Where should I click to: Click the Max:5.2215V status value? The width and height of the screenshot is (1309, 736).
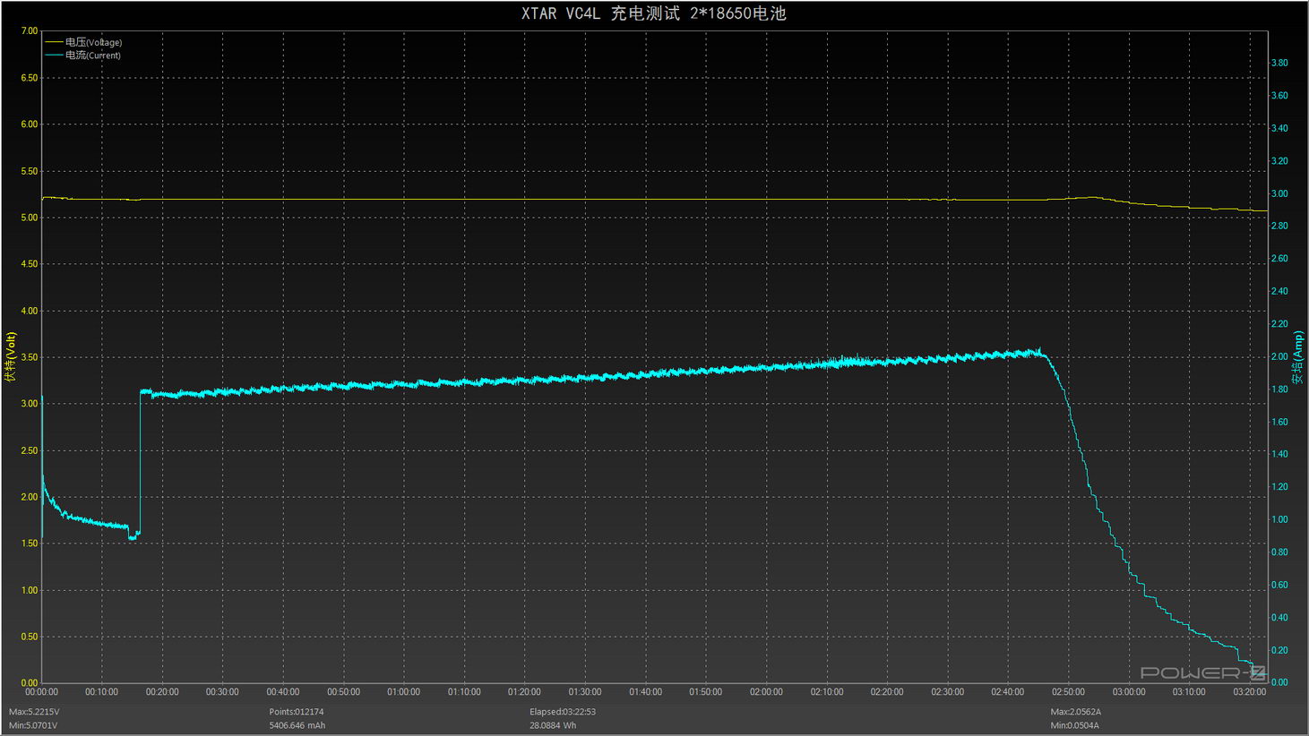[34, 712]
